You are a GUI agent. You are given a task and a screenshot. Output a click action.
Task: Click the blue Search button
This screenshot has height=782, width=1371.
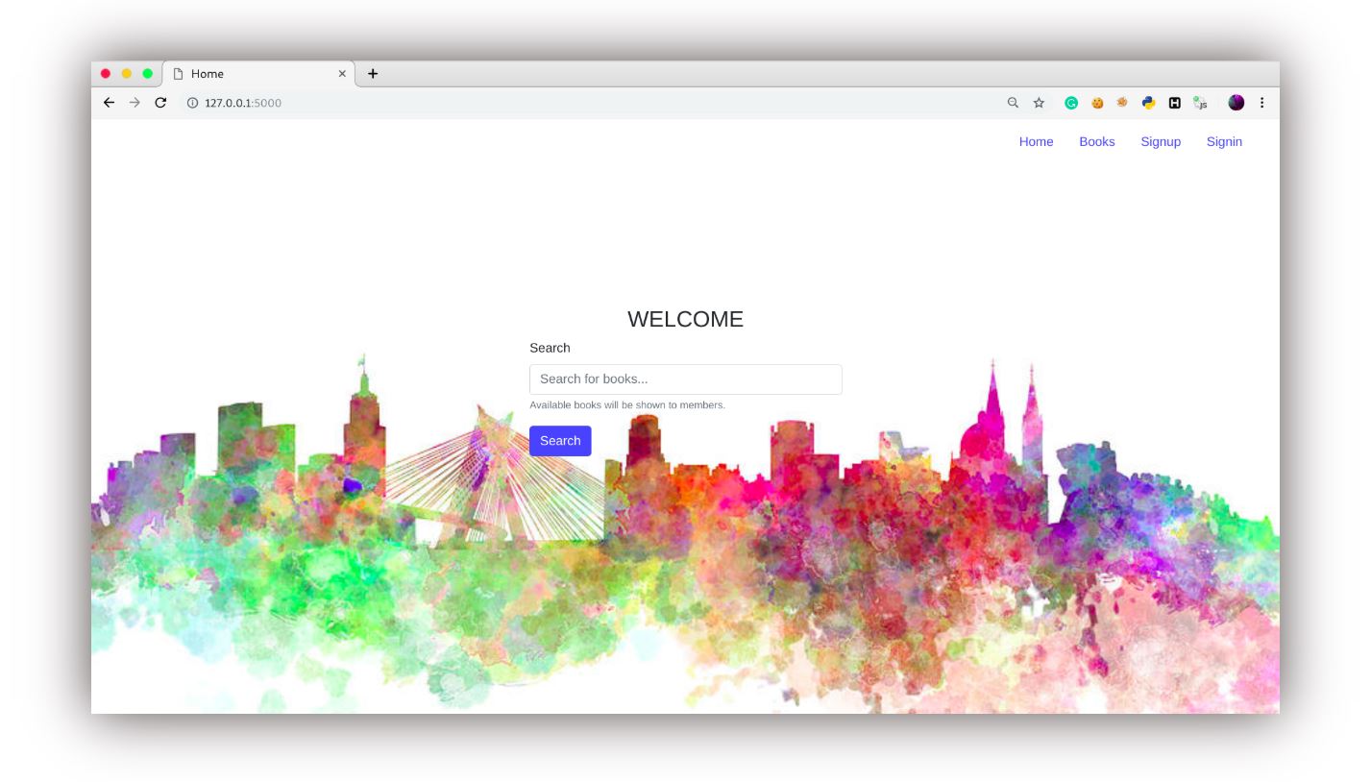pos(560,441)
